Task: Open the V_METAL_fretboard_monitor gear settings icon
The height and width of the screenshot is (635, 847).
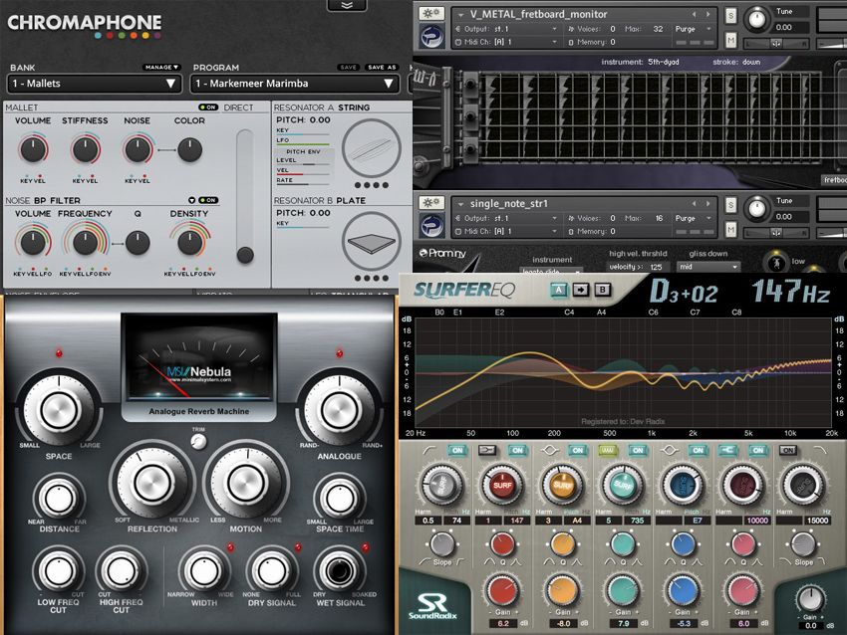Action: (431, 14)
